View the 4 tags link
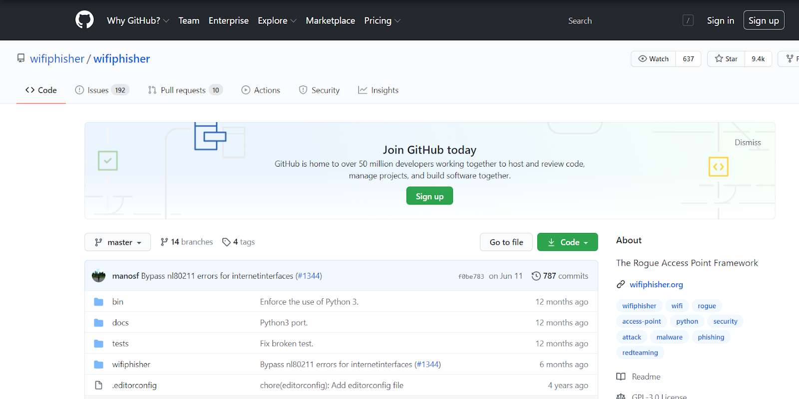This screenshot has width=799, height=399. coord(238,242)
